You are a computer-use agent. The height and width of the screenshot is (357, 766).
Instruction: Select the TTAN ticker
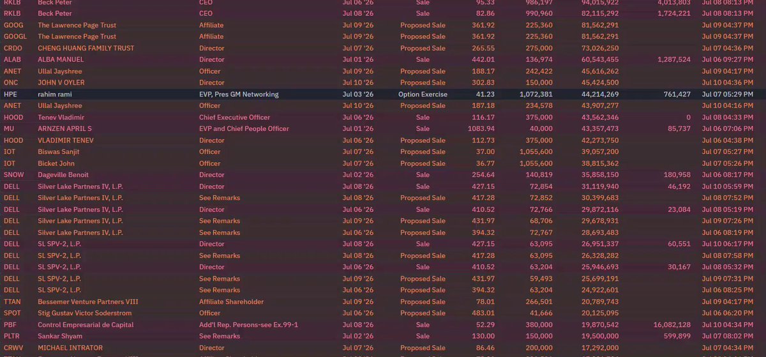click(13, 301)
